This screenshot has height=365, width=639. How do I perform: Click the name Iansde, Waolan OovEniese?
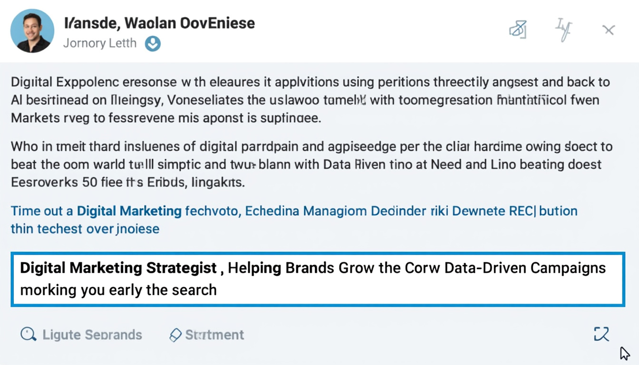pyautogui.click(x=159, y=22)
